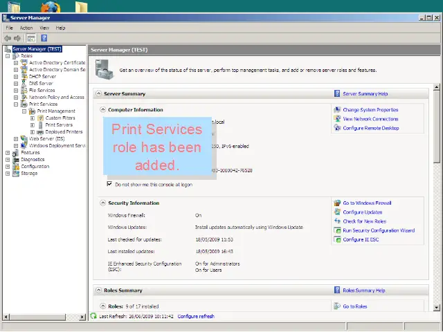Open the View menu
This screenshot has height=332, width=443.
[44, 28]
